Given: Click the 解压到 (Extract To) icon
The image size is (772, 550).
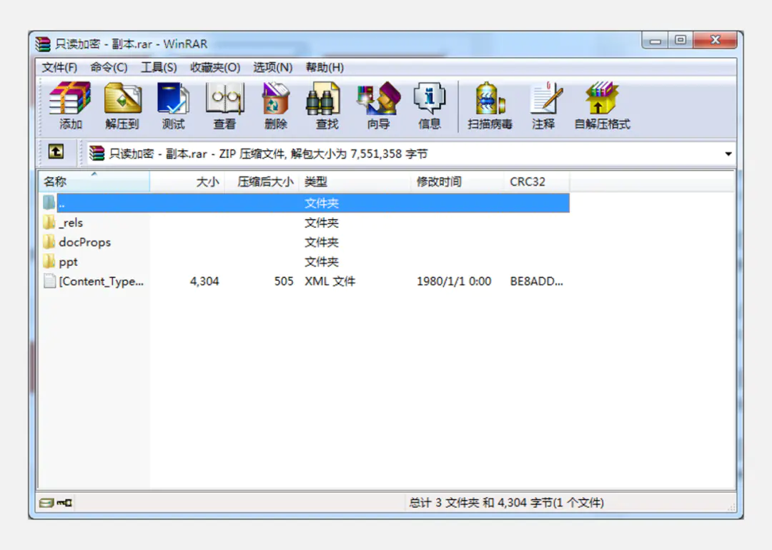Looking at the screenshot, I should 122,105.
